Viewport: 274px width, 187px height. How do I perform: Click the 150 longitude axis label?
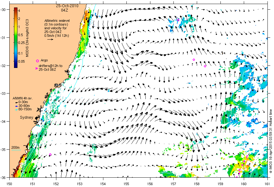click(x=9, y=184)
